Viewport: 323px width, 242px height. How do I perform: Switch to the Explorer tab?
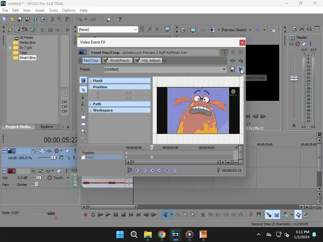pyautogui.click(x=47, y=127)
